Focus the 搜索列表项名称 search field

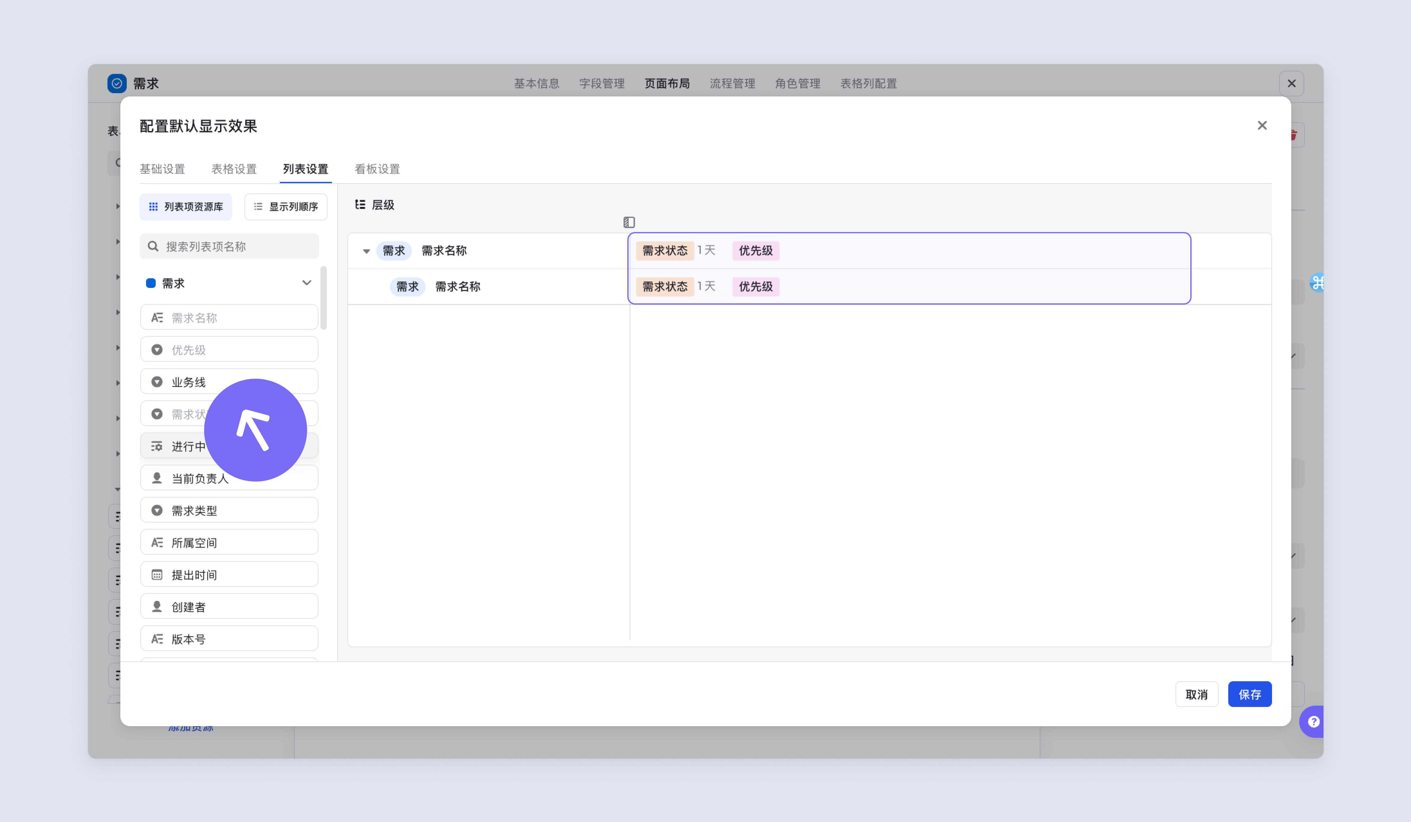(x=230, y=246)
